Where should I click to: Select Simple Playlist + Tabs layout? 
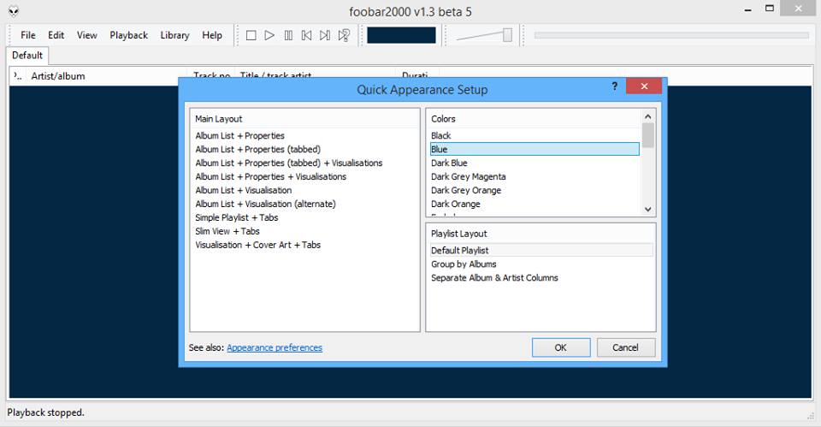pyautogui.click(x=237, y=217)
